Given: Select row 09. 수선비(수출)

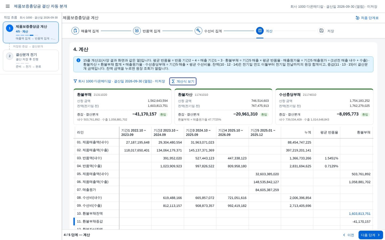Looking at the screenshot, I should pos(223,206).
